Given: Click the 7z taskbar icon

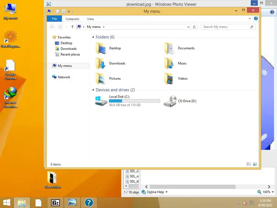Looking at the screenshot, I should (x=55, y=203).
